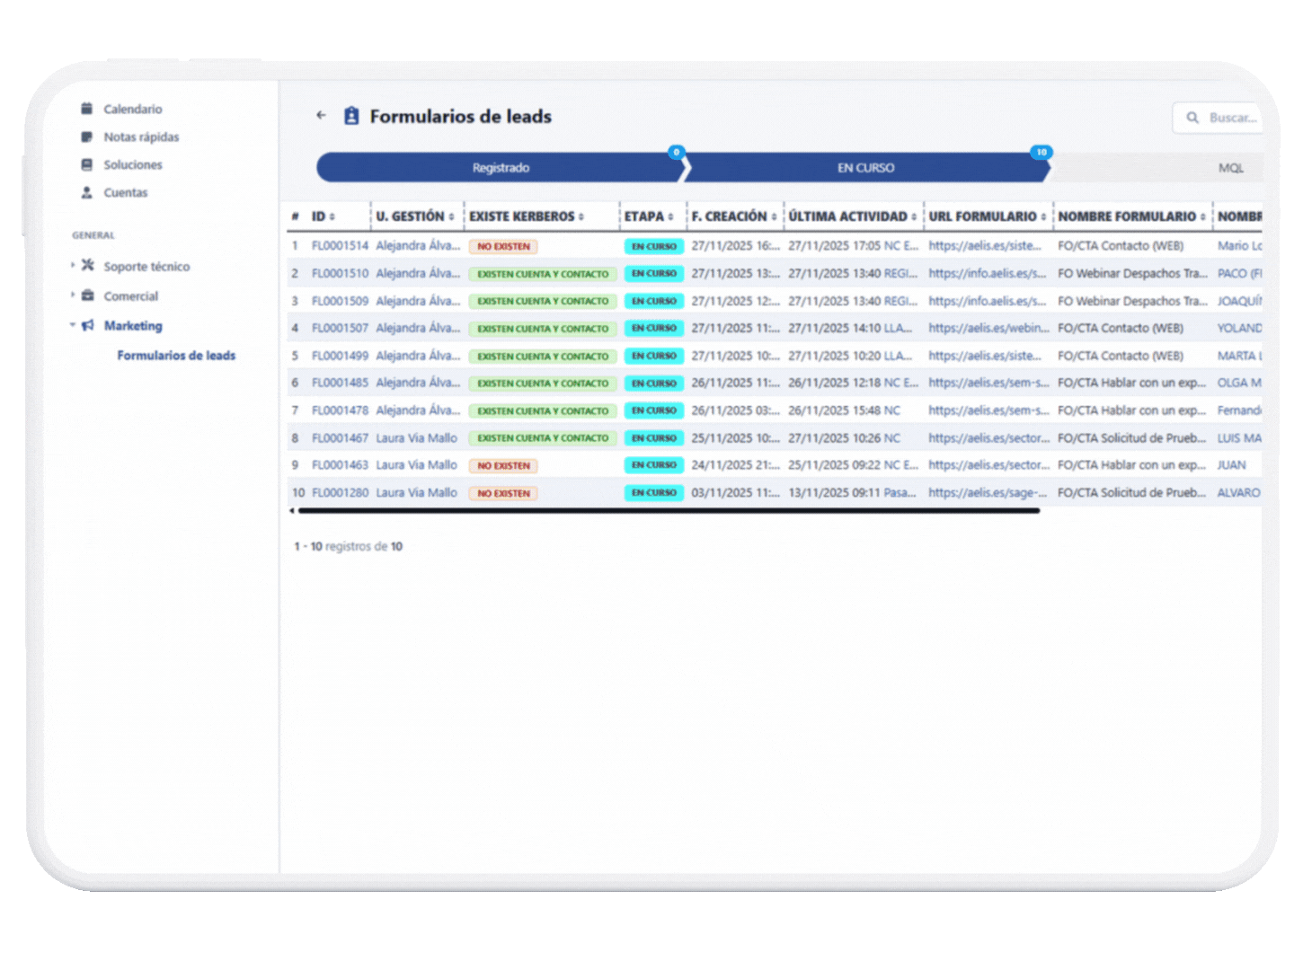Click the clipboard icon beside Formularios de leads
The width and height of the screenshot is (1303, 970).
click(351, 116)
